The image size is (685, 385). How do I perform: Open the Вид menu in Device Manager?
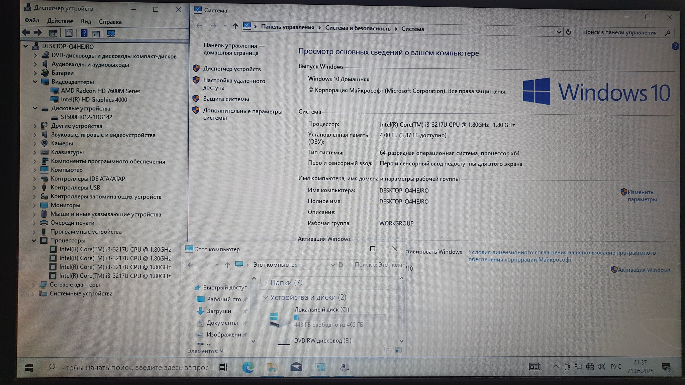click(86, 21)
